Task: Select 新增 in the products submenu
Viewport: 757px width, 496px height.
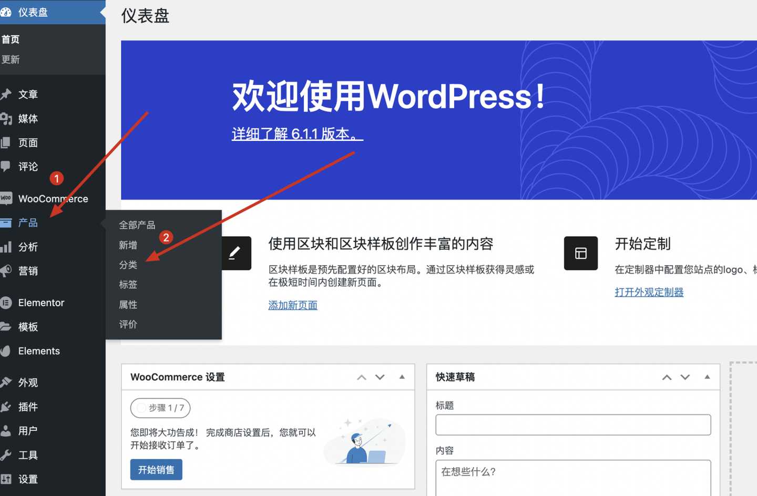Action: coord(128,245)
